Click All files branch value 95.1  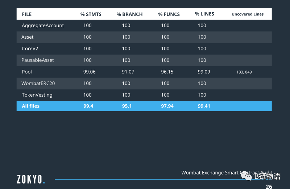(127, 106)
